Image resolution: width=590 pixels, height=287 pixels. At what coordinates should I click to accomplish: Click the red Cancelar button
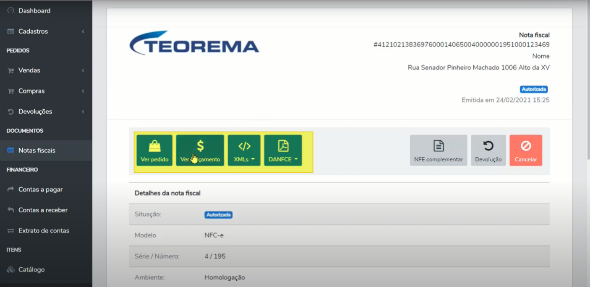526,150
